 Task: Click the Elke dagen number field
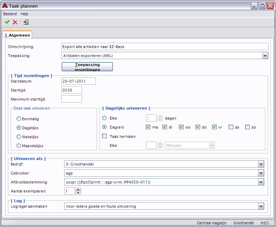[x=151, y=118]
